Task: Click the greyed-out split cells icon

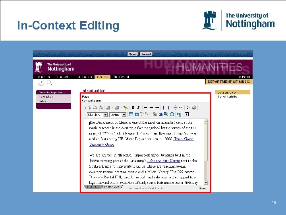Action: [x=147, y=114]
